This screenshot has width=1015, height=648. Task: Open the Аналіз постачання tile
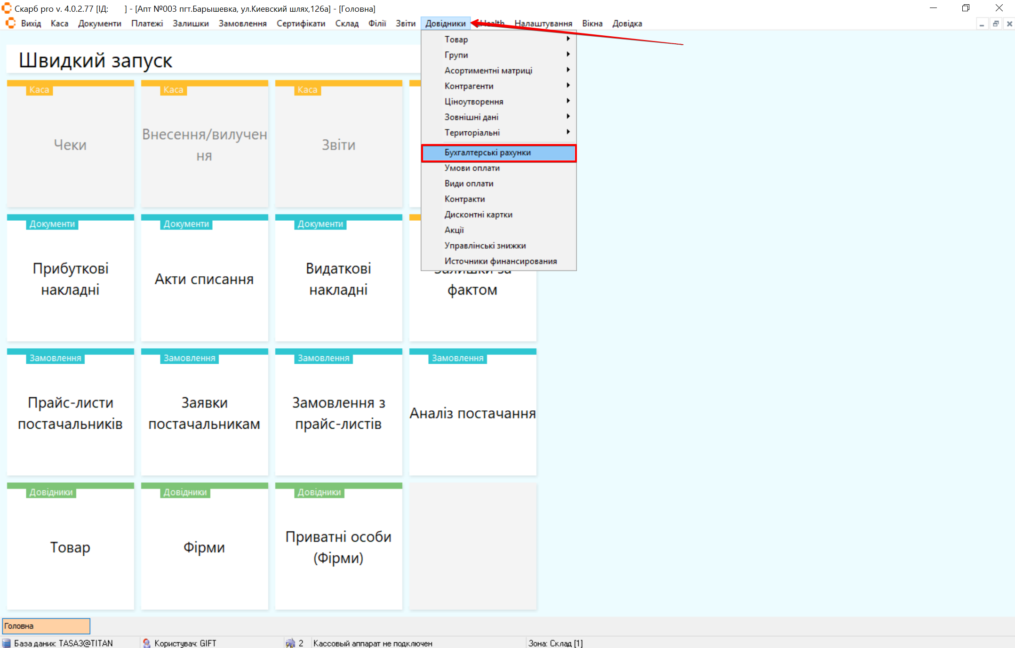472,413
